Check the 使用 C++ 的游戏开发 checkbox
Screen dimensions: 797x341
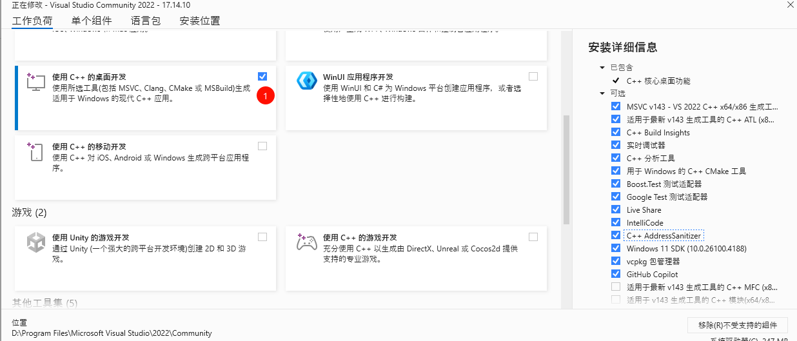[533, 237]
